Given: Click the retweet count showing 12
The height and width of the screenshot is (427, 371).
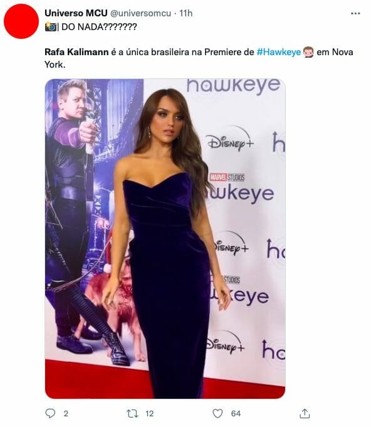Looking at the screenshot, I should (x=149, y=414).
